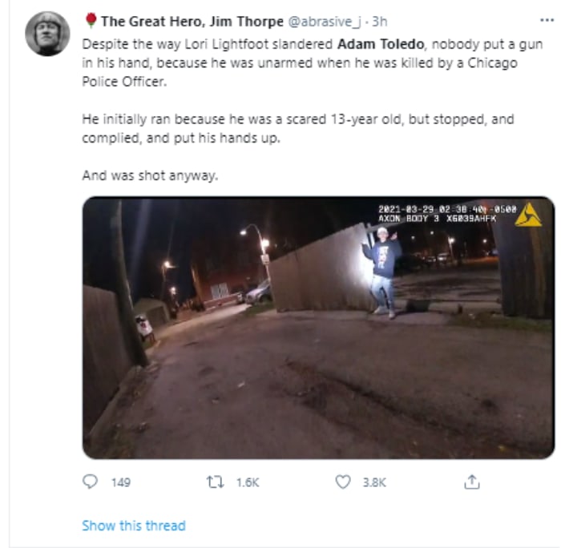Click the reply speech bubble icon
The width and height of the screenshot is (561, 548).
click(x=91, y=482)
